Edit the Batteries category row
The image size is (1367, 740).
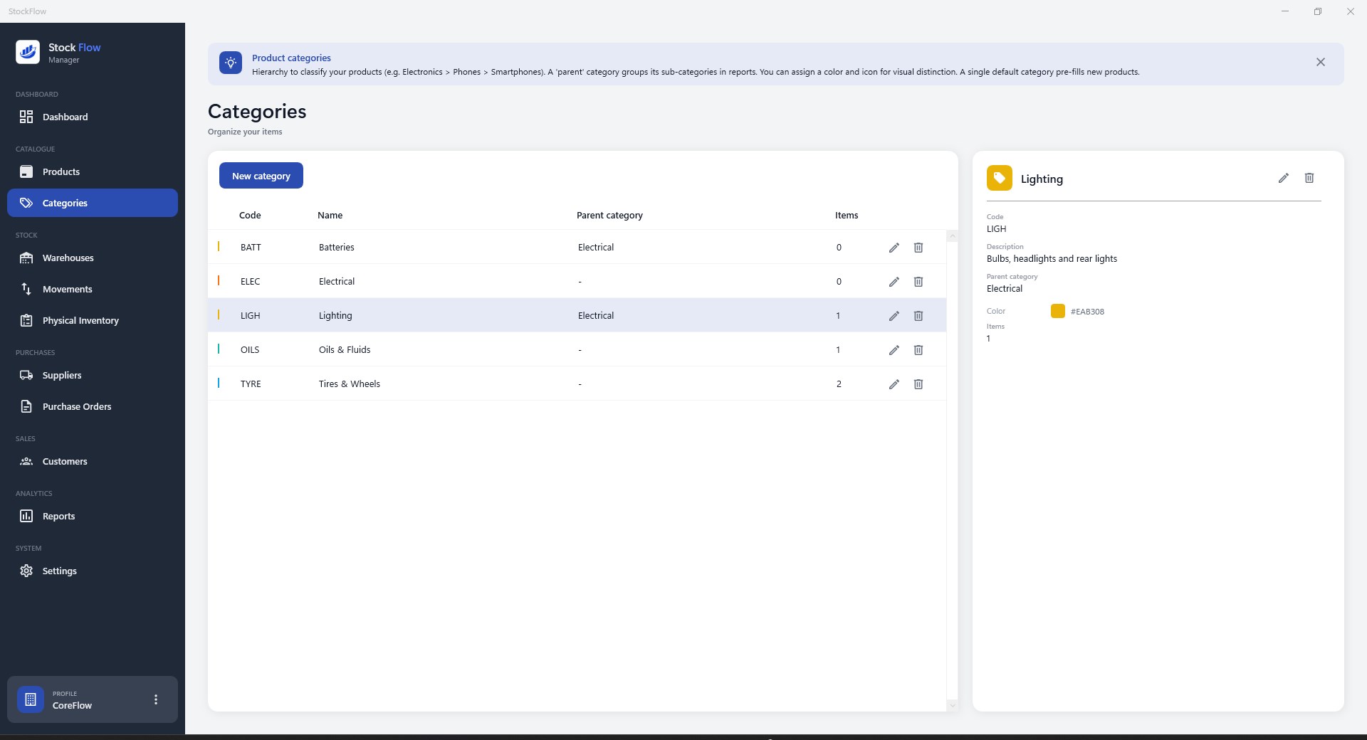[894, 248]
